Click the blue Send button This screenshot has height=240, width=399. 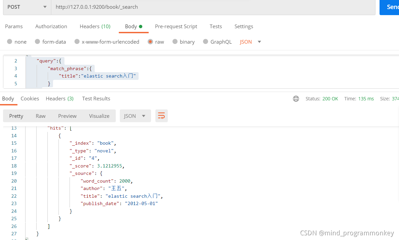[x=389, y=7]
